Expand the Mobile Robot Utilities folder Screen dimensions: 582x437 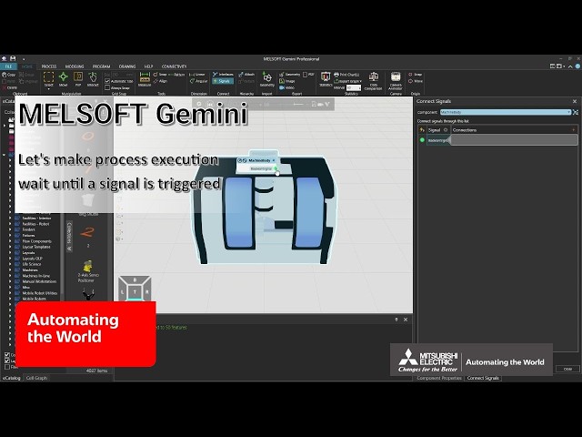coord(10,293)
